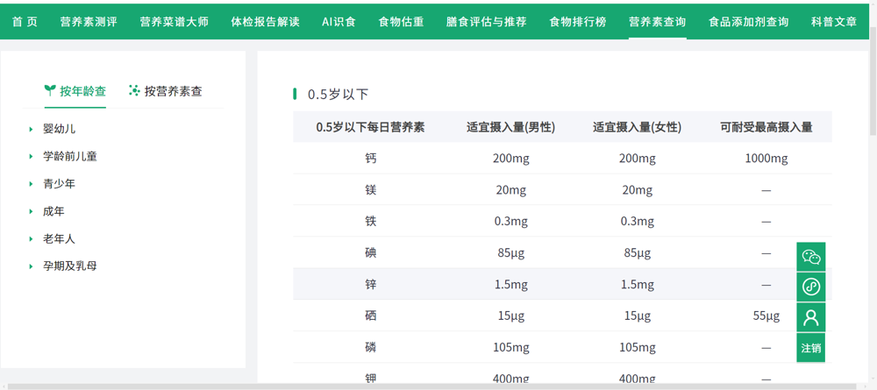
Task: Go to 营养菜谱大师 in navigation bar
Action: [174, 21]
